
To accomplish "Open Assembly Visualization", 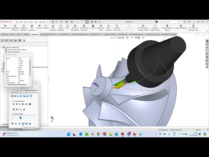I will [x=75, y=28].
